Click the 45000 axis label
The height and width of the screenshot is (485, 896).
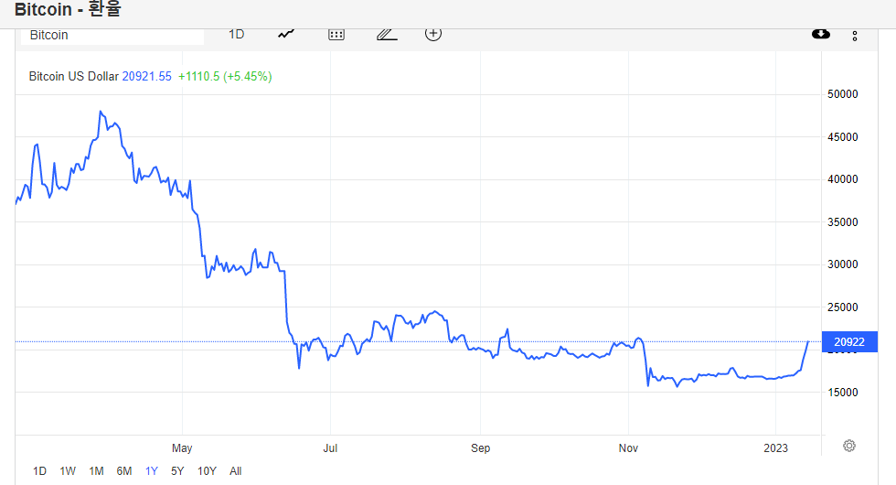[x=842, y=136]
